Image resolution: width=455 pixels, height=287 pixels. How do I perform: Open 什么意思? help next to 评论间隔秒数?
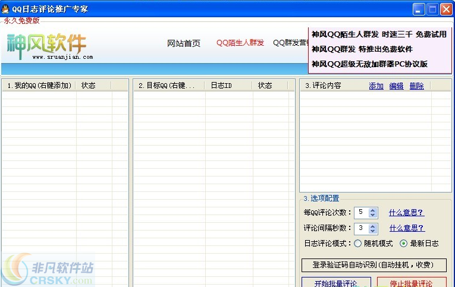coord(407,228)
